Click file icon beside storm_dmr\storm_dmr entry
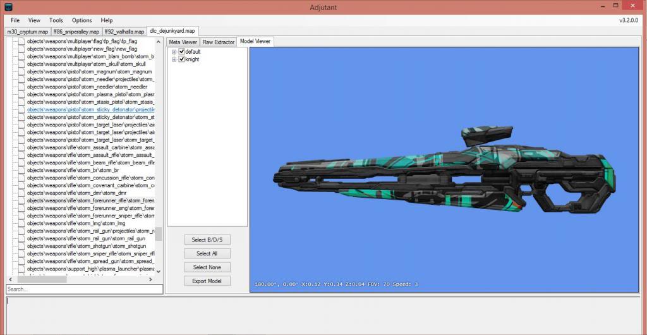The image size is (647, 335). click(21, 193)
